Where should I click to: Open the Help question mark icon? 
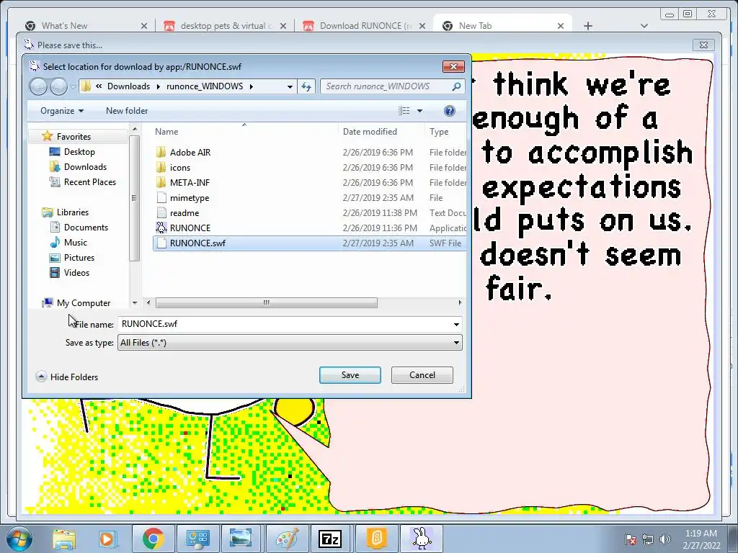[x=450, y=110]
